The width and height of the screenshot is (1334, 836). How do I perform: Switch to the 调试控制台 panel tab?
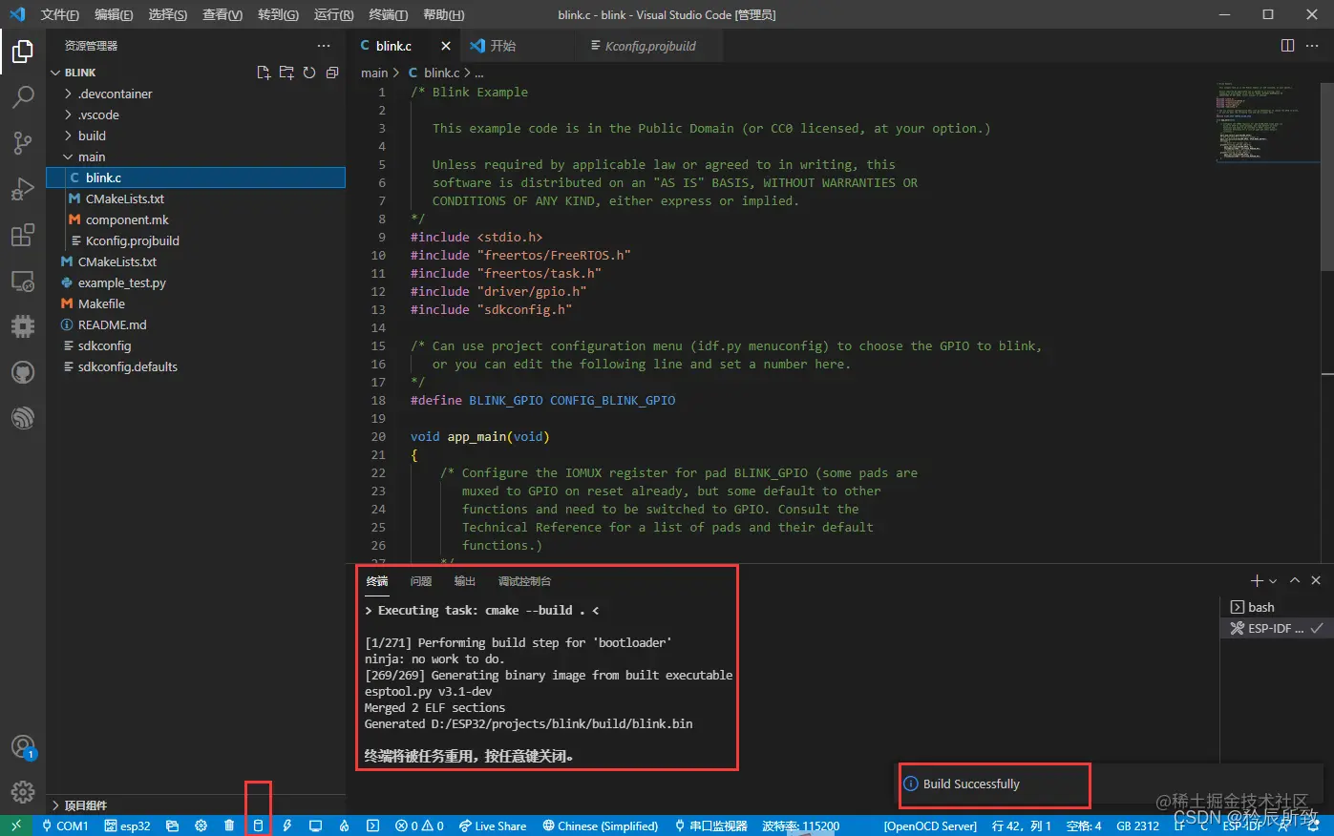(x=524, y=581)
